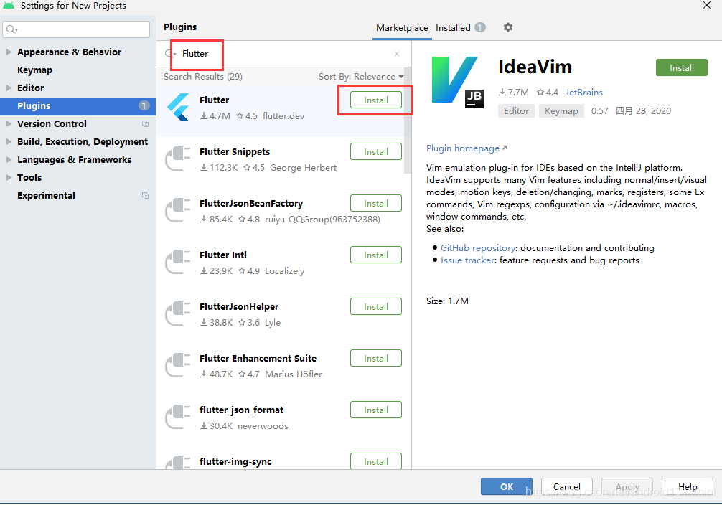Open the GitHub repository link
This screenshot has height=505, width=722.
pyautogui.click(x=478, y=248)
